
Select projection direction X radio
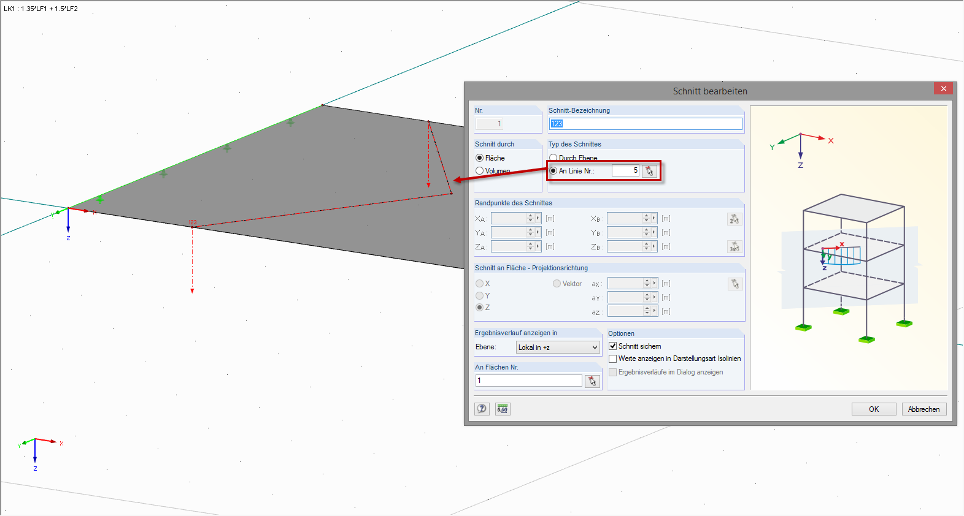point(480,284)
